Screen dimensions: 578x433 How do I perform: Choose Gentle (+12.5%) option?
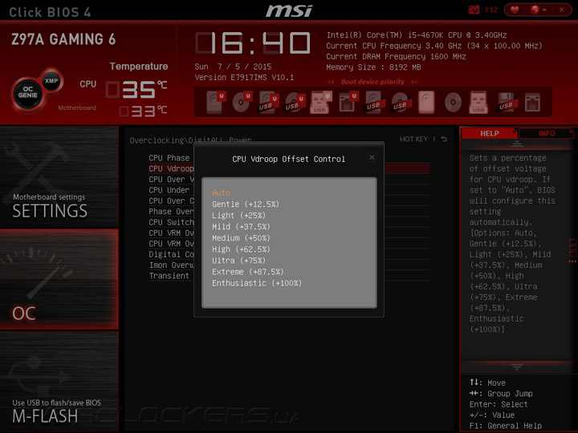(x=246, y=204)
